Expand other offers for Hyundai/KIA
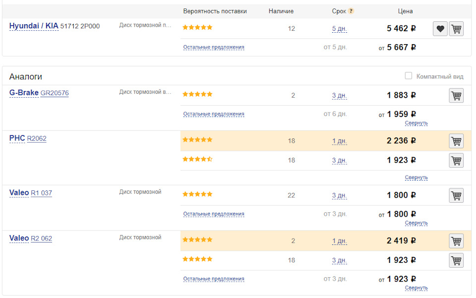Image resolution: width=476 pixels, height=298 pixels. tap(214, 48)
